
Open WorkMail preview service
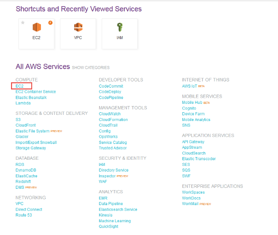[190, 204]
